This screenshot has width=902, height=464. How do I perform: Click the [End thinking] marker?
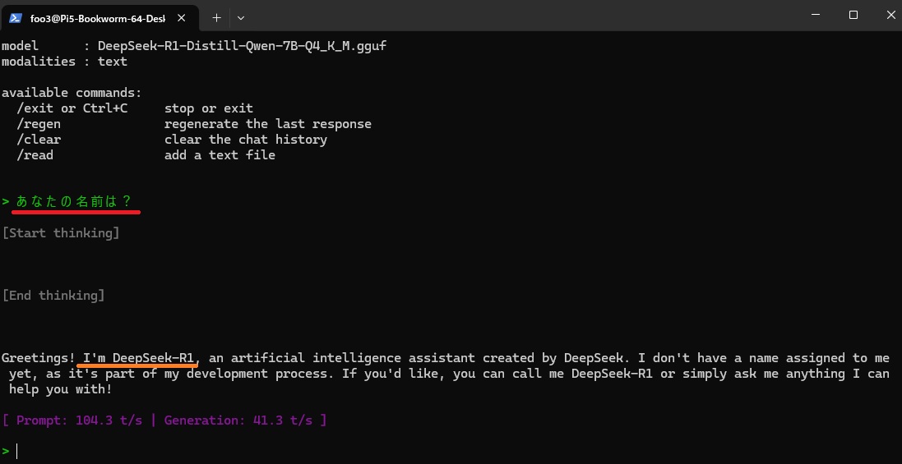coord(53,295)
